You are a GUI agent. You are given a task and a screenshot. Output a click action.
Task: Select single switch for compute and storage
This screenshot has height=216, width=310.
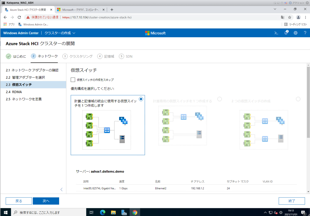pyautogui.click(x=141, y=99)
